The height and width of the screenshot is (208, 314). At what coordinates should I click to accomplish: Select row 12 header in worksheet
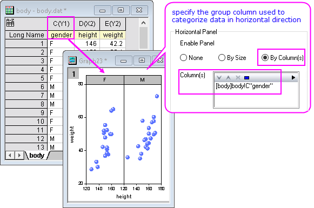[x=26, y=138]
